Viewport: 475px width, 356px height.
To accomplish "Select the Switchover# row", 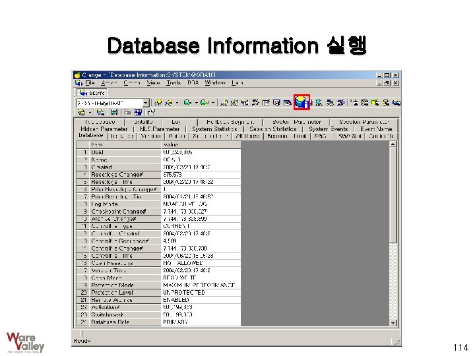I will (x=158, y=314).
